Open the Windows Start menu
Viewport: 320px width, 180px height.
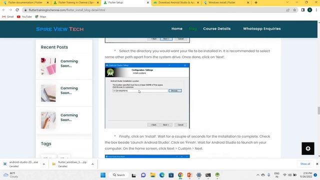click(103, 175)
